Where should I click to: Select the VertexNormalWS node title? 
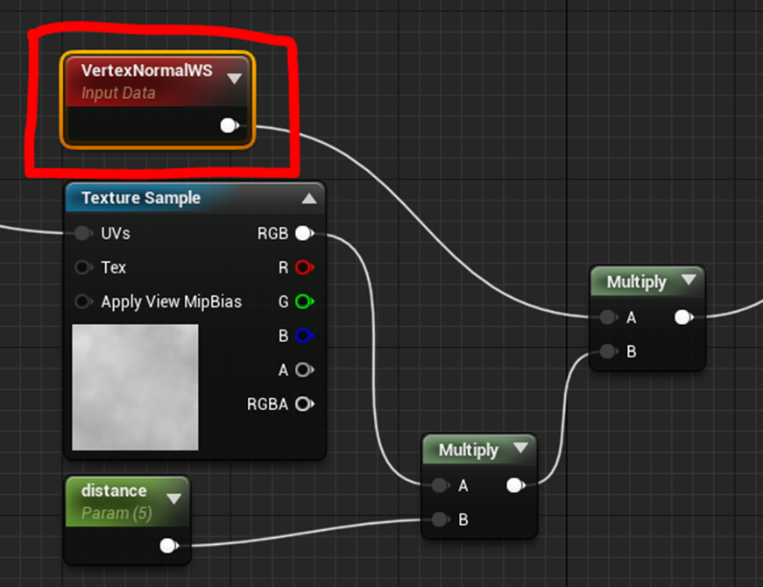(146, 71)
